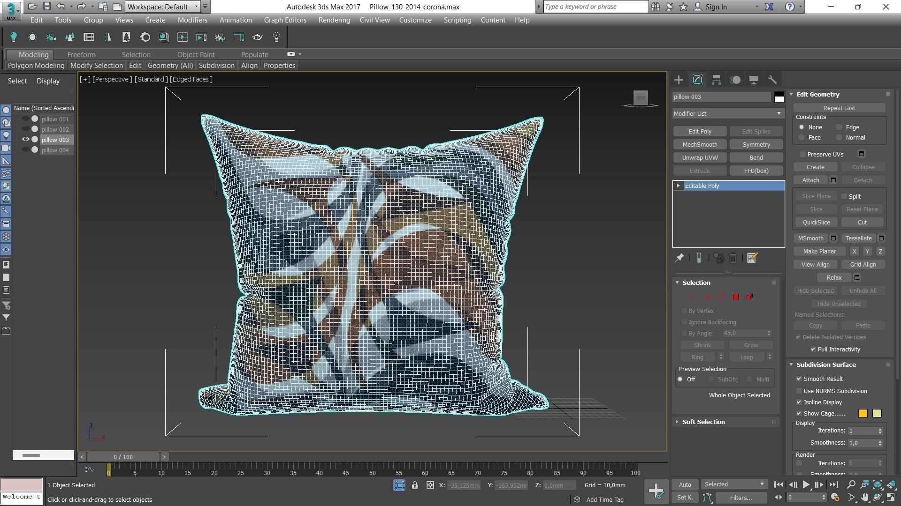Click large plus icon in status bar
Screen dimensions: 901x506
656,491
